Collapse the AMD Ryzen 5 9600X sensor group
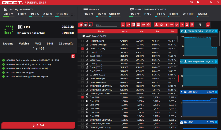The height and width of the screenshot is (130, 221). click(80, 36)
